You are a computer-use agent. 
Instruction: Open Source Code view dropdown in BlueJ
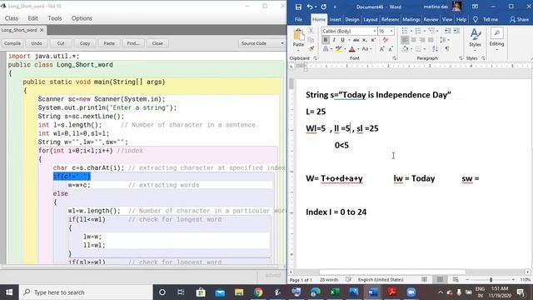tap(262, 43)
